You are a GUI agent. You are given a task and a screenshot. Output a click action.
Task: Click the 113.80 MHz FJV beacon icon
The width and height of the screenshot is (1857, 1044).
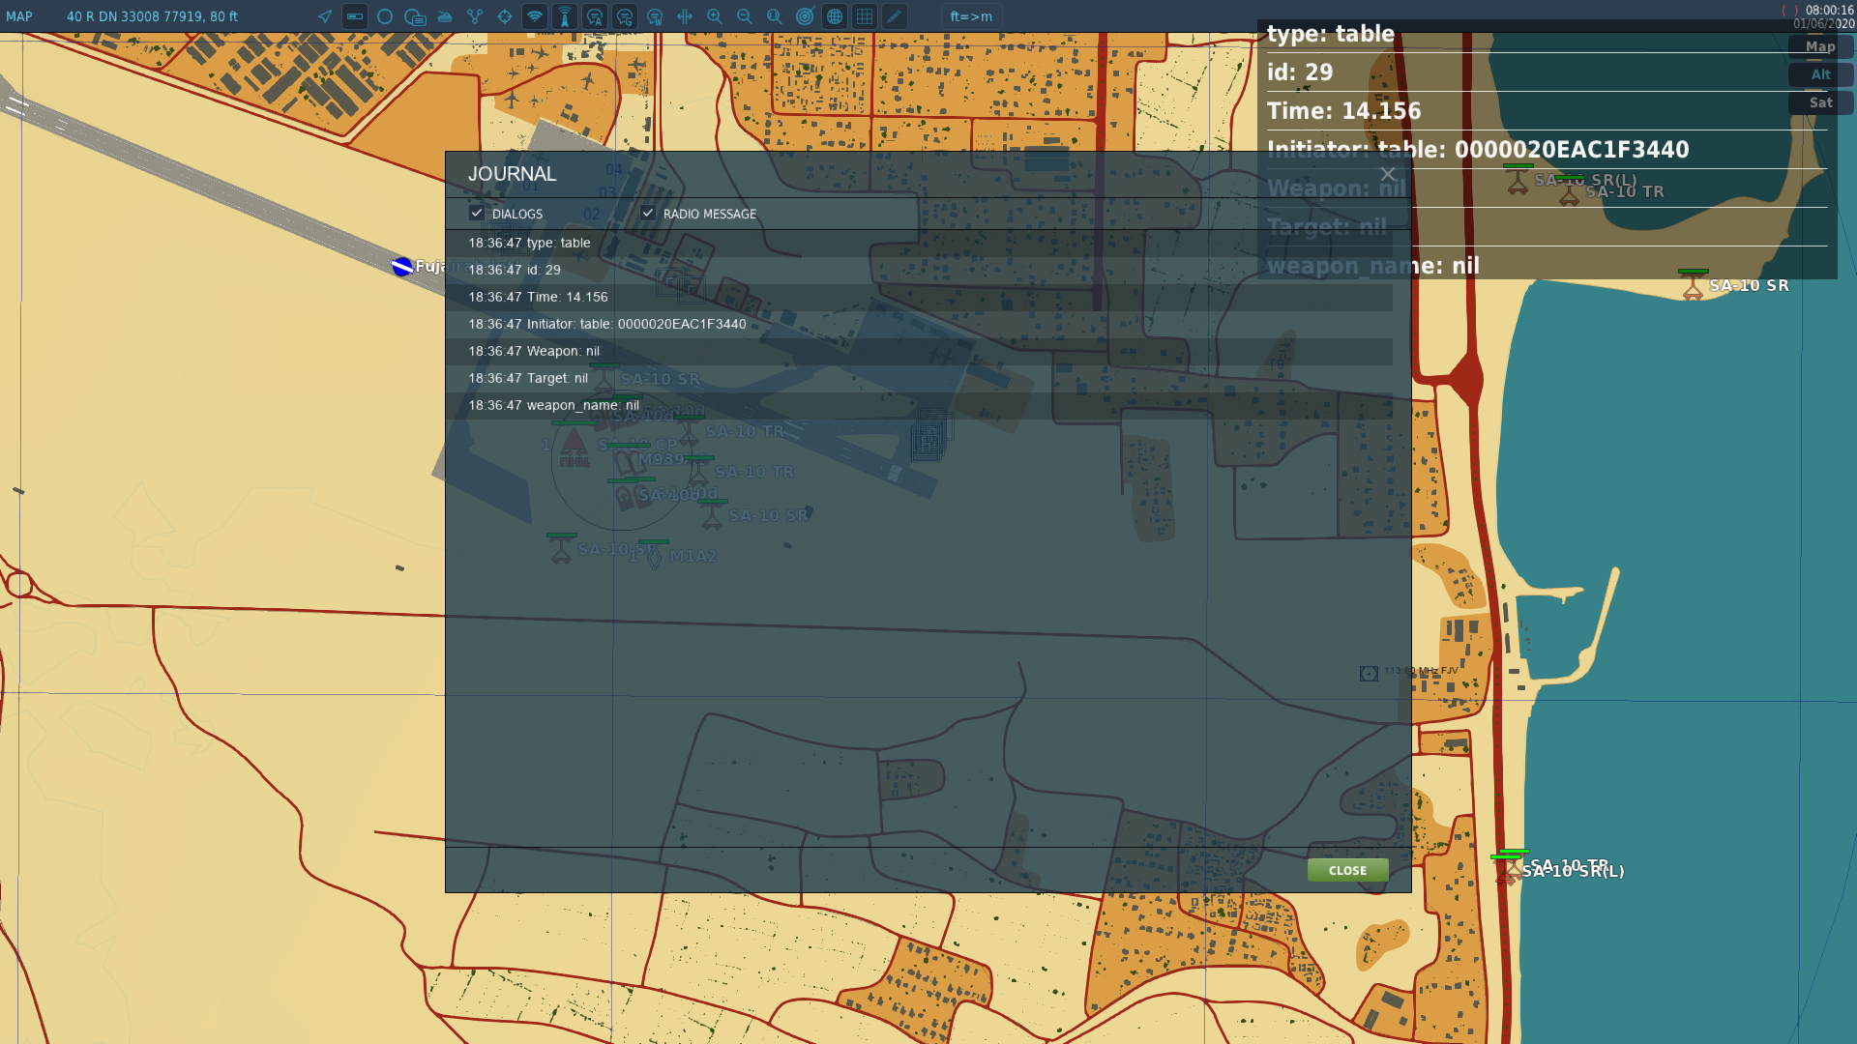1369,674
